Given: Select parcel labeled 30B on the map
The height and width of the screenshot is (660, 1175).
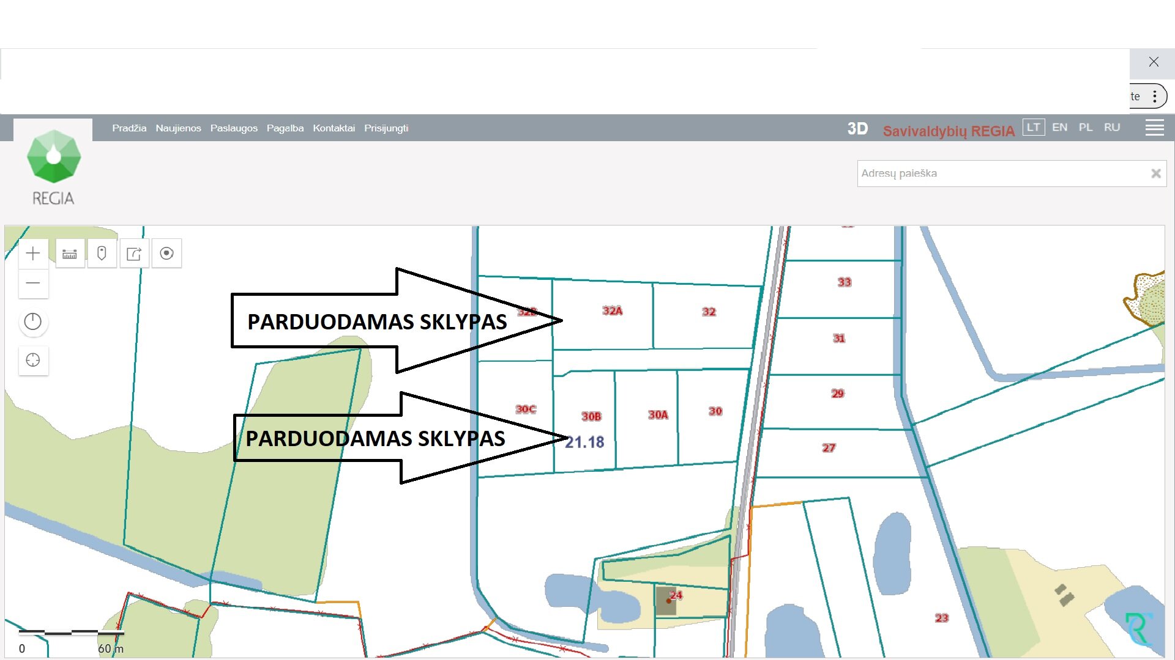Looking at the screenshot, I should [591, 416].
